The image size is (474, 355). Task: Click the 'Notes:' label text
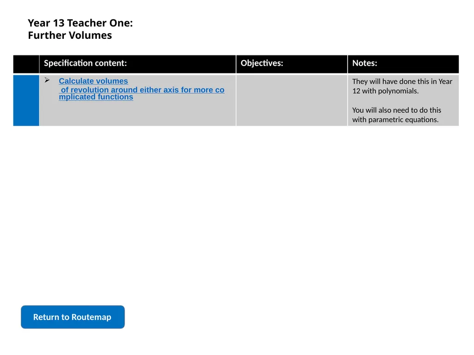pos(365,63)
